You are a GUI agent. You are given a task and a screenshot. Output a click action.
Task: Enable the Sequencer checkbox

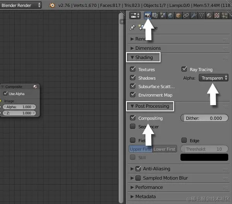[x=133, y=126]
